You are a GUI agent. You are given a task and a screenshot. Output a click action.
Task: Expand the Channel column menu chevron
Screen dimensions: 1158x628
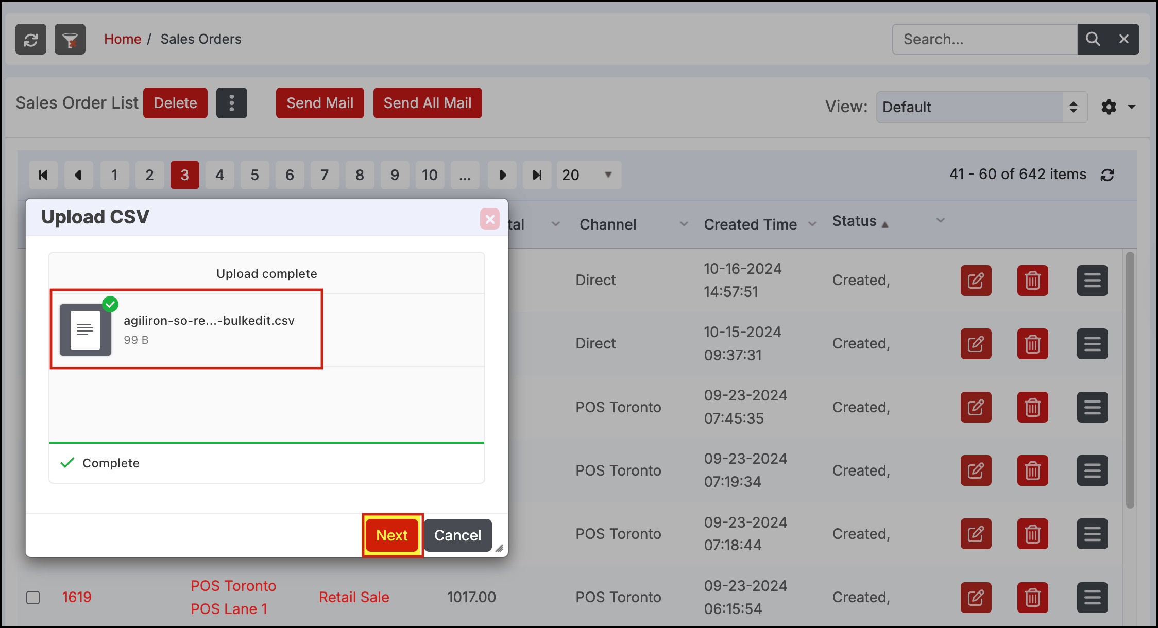[684, 224]
